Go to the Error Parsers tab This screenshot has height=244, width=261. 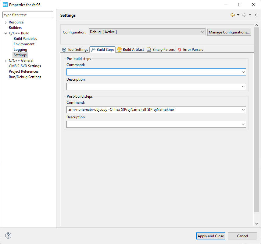[x=190, y=50]
